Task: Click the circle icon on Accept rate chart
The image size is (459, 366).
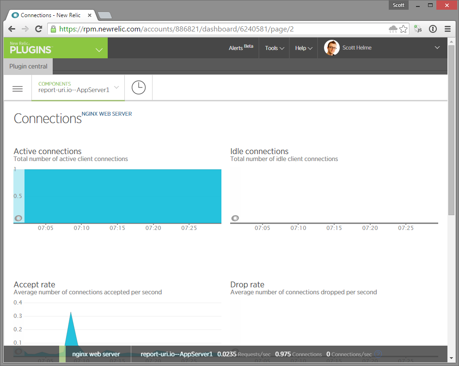Action: 18,351
